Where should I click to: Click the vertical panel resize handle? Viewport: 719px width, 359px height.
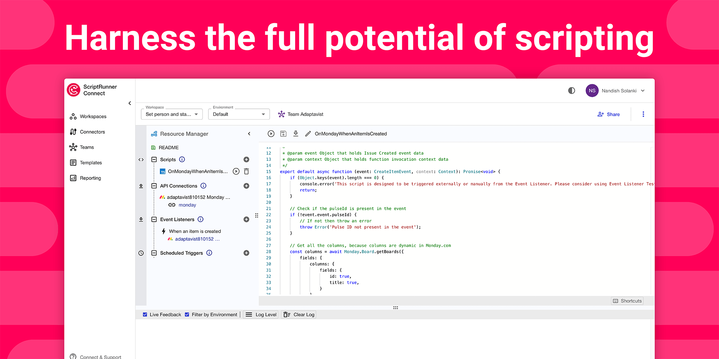257,215
